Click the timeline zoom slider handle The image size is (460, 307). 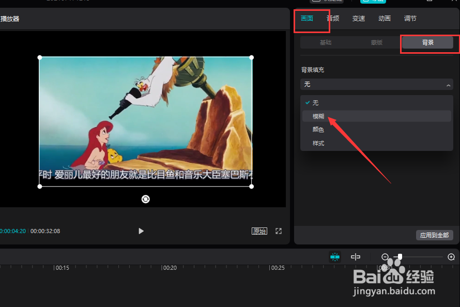pyautogui.click(x=400, y=257)
